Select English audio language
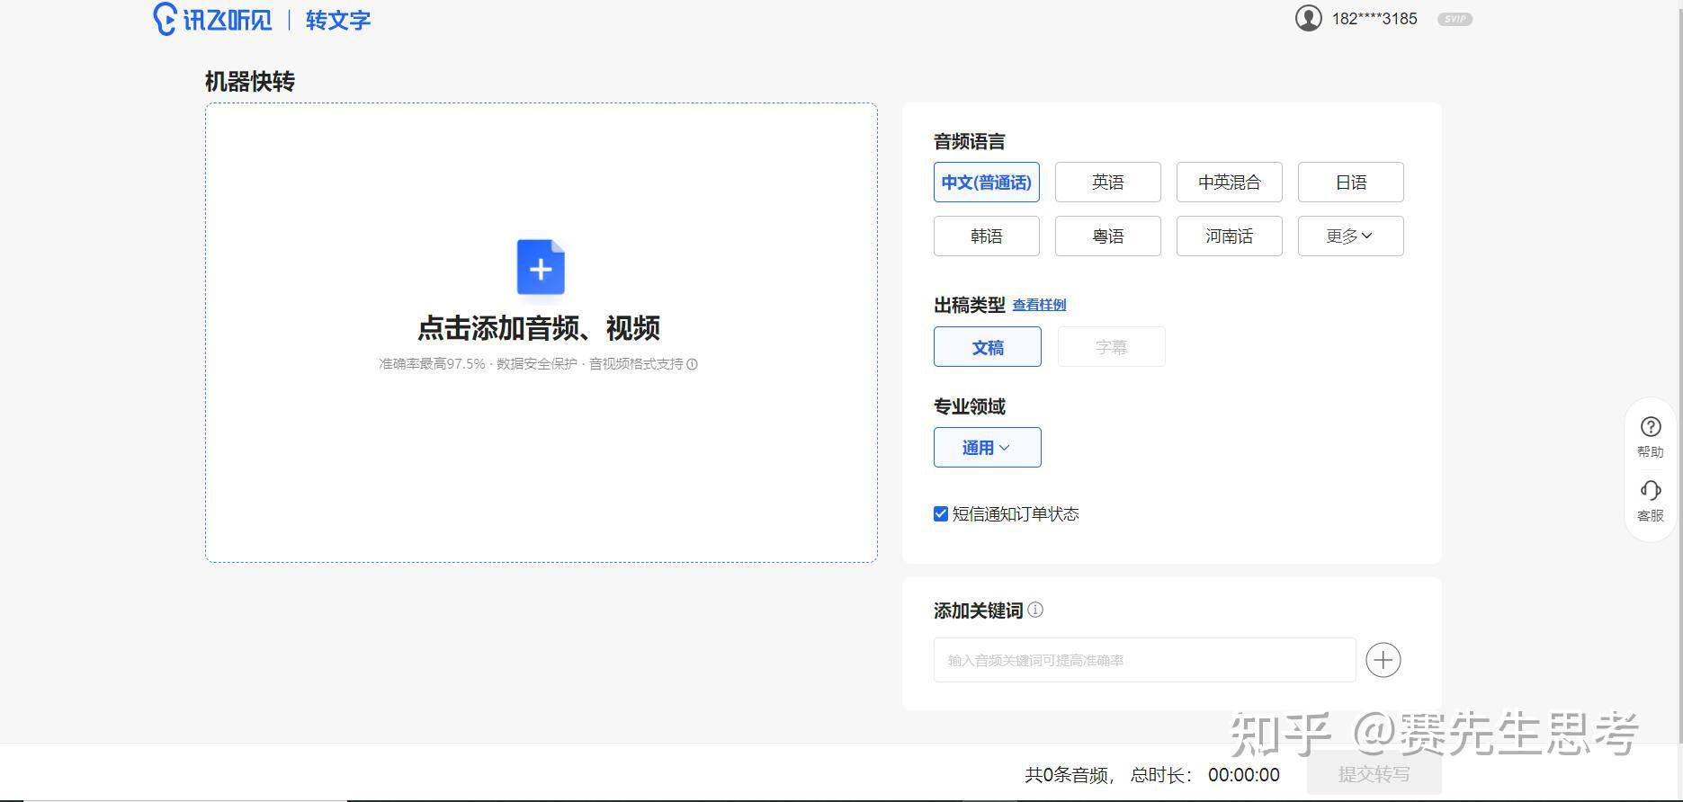This screenshot has width=1683, height=802. [x=1108, y=183]
